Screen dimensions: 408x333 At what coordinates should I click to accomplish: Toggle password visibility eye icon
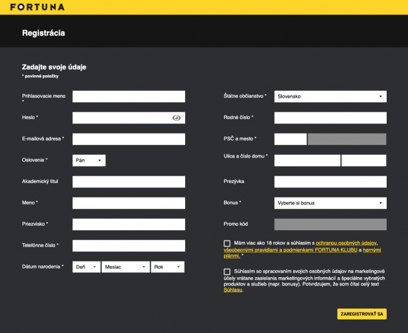point(176,118)
